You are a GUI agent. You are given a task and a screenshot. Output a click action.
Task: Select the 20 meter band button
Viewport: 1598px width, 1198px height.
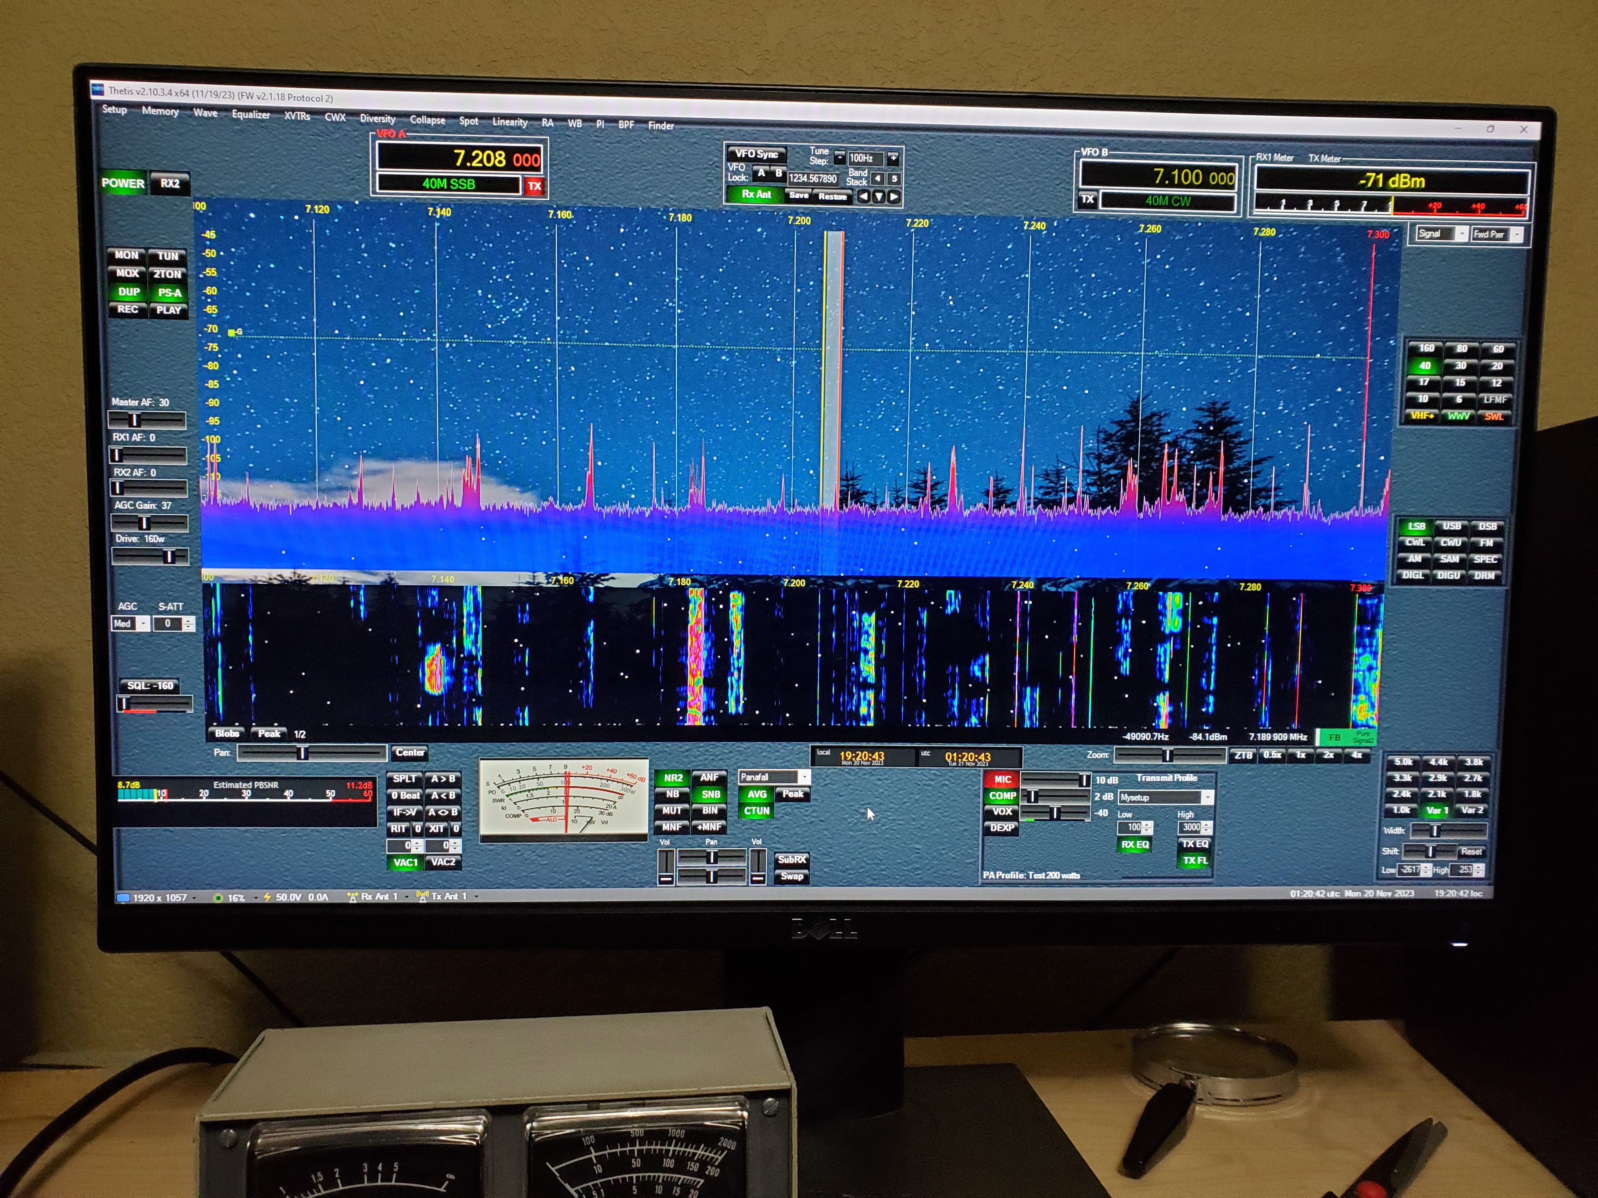[1497, 365]
